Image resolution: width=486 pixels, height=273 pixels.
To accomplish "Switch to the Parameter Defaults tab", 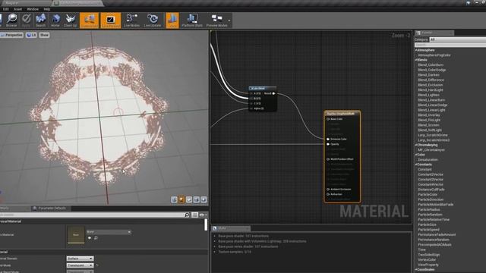I will [x=51, y=209].
